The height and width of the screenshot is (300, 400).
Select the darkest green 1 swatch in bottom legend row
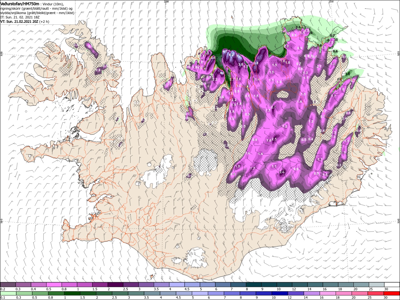[72, 293]
